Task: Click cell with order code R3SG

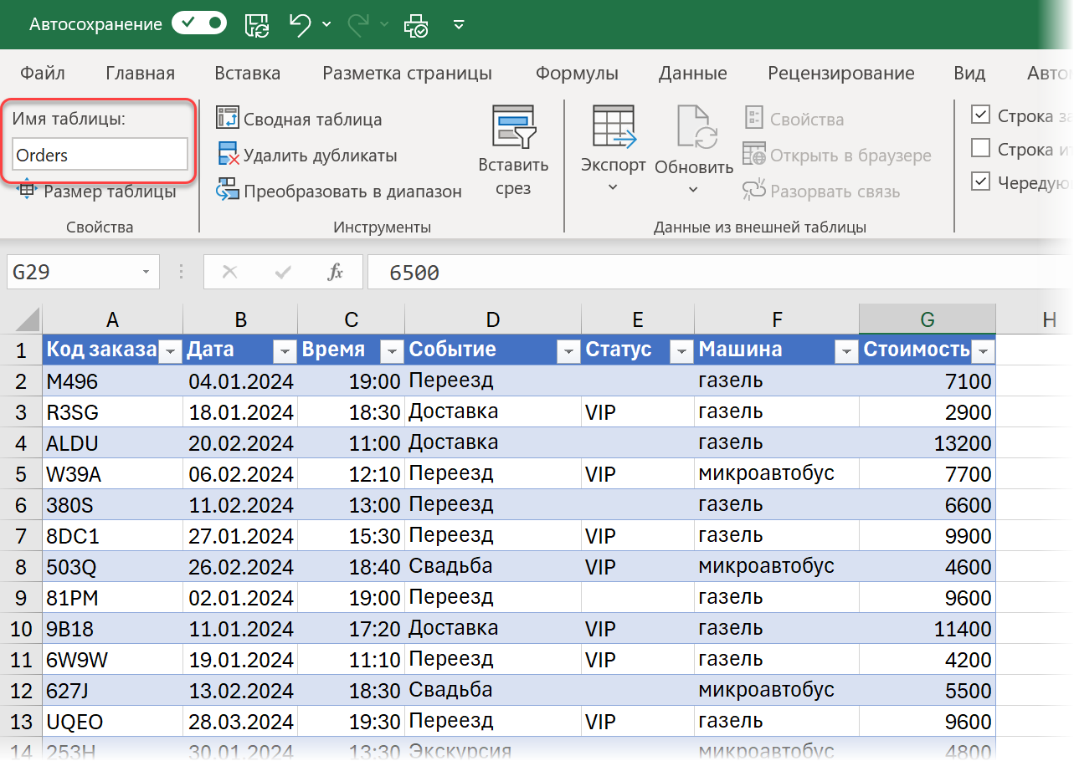Action: click(x=112, y=412)
